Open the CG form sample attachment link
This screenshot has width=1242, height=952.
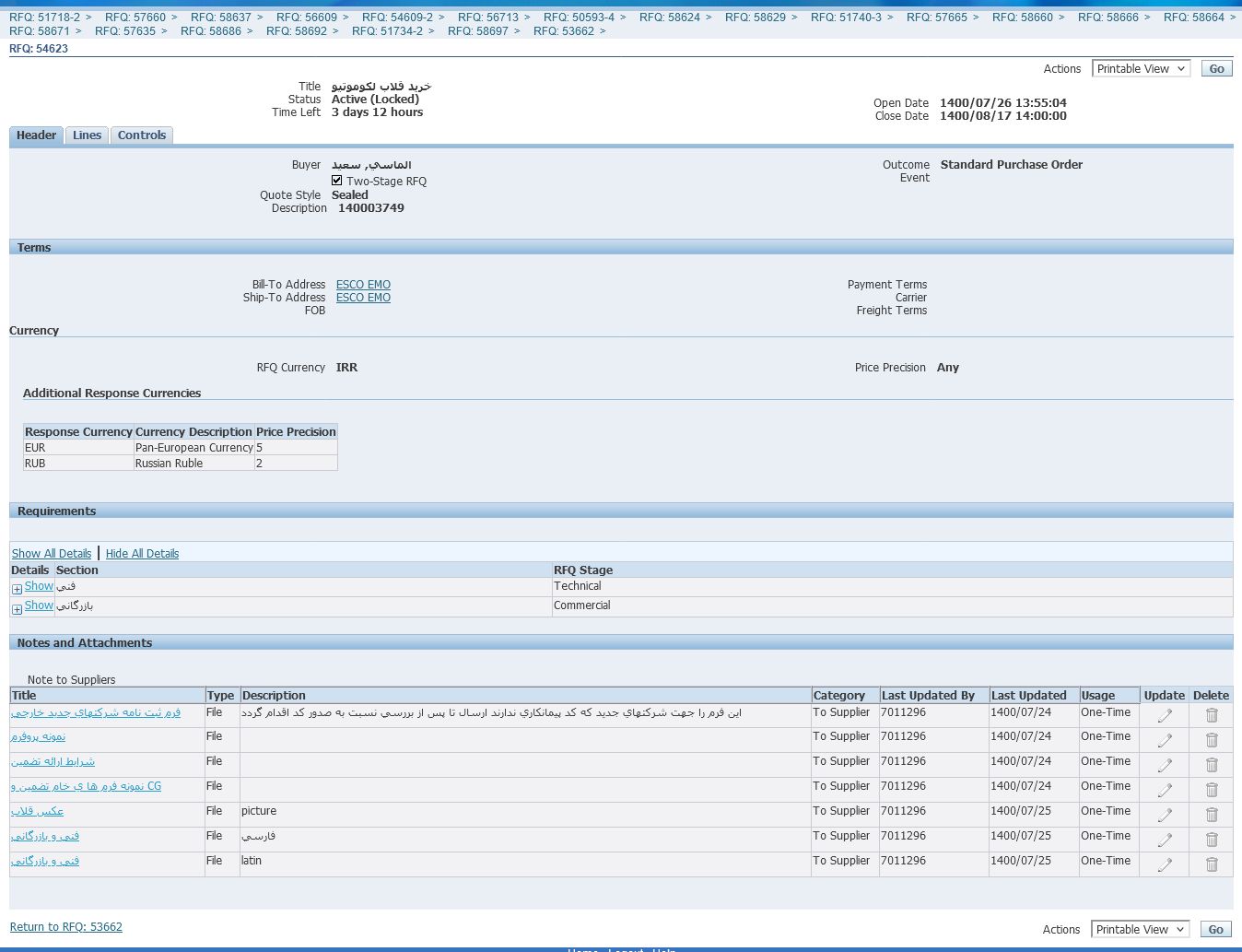pos(86,786)
